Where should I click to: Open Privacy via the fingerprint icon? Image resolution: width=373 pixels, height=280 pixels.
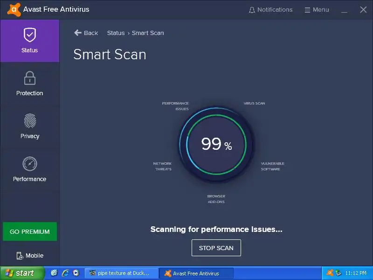click(30, 121)
